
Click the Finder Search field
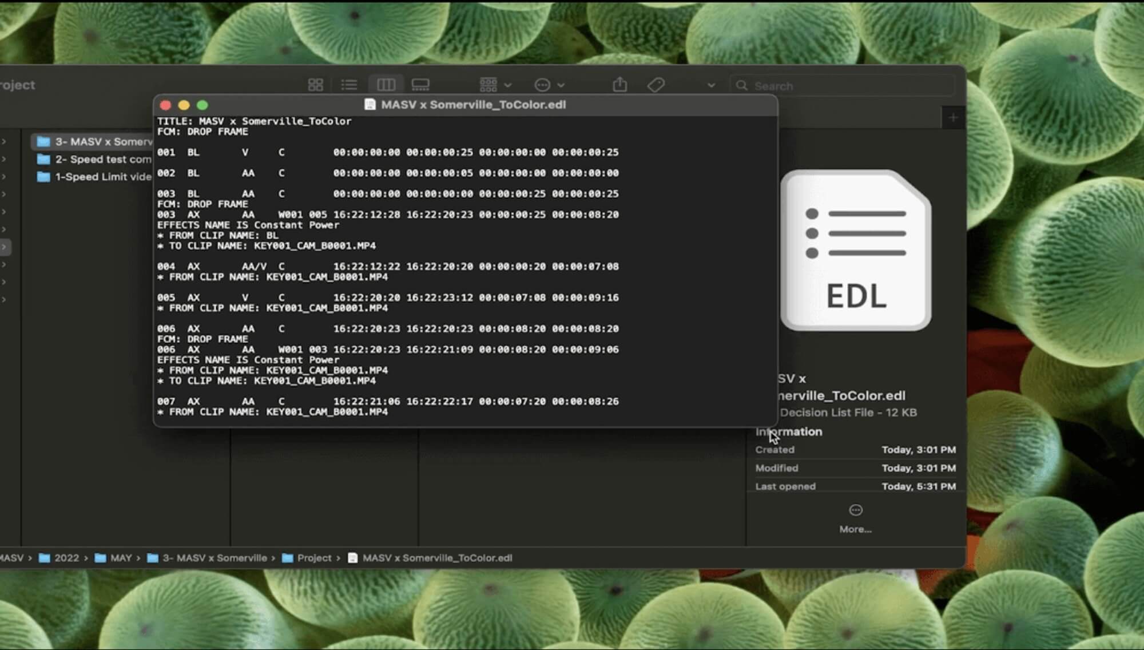(x=842, y=86)
